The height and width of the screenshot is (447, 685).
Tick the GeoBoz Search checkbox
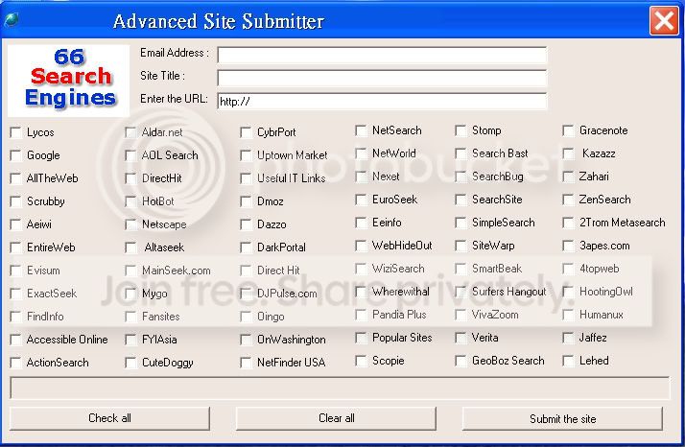pyautogui.click(x=461, y=361)
